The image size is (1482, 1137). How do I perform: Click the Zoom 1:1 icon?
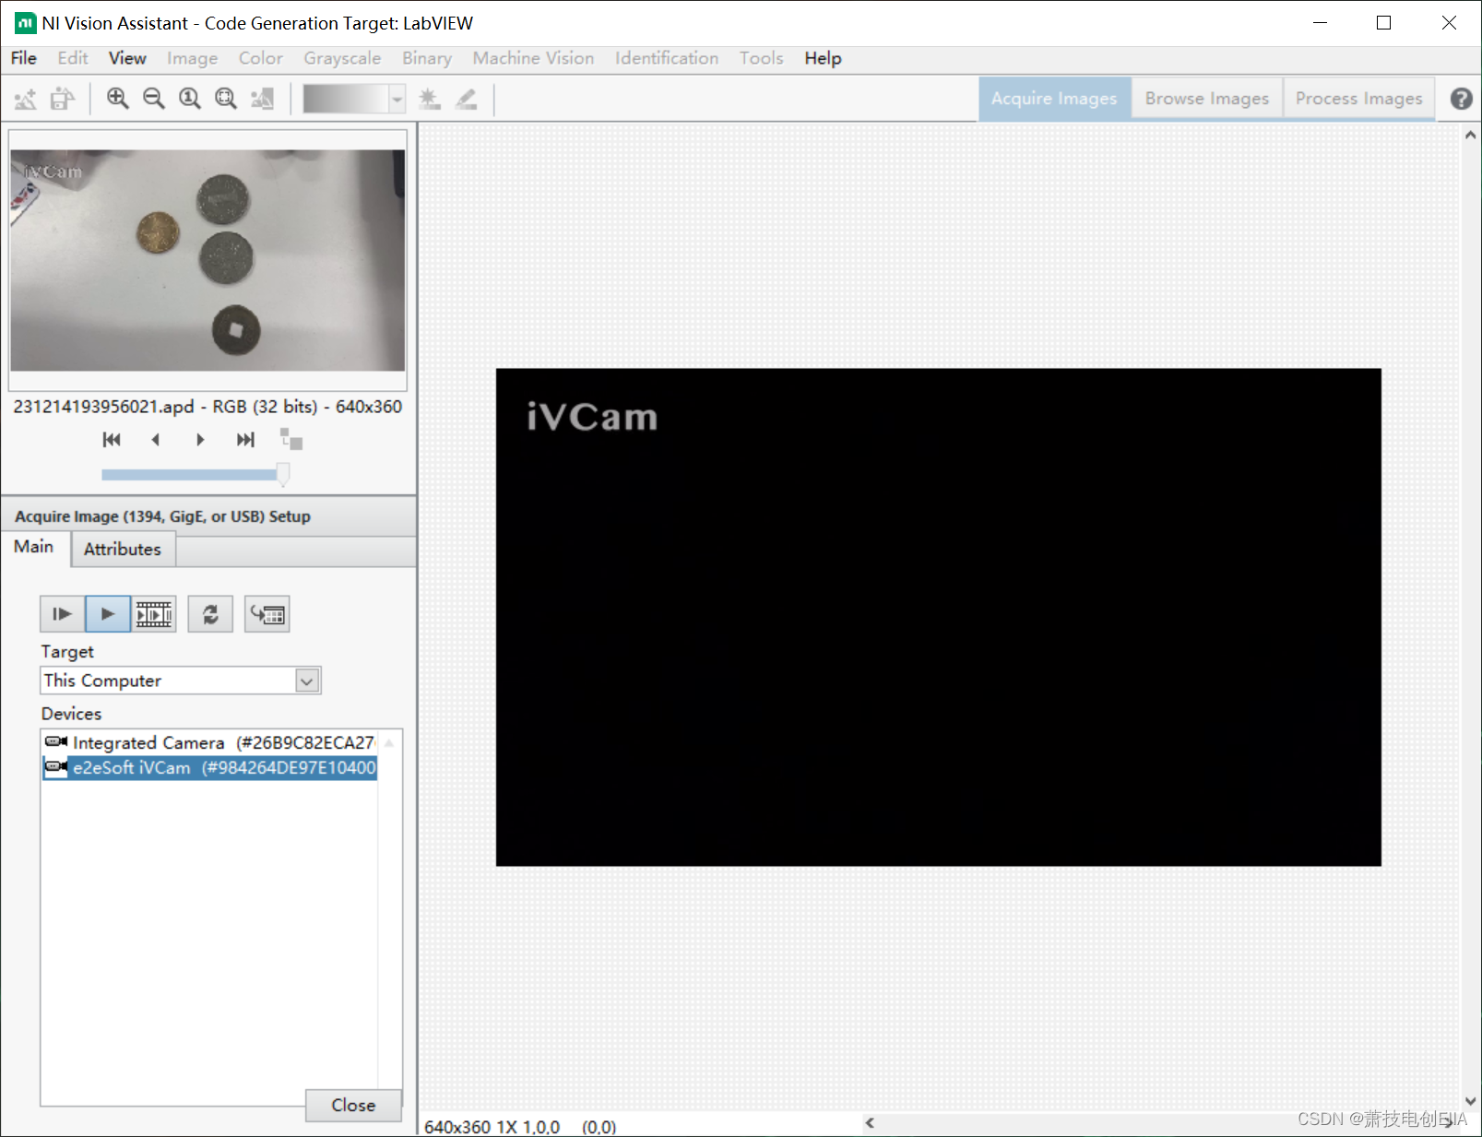pyautogui.click(x=190, y=99)
